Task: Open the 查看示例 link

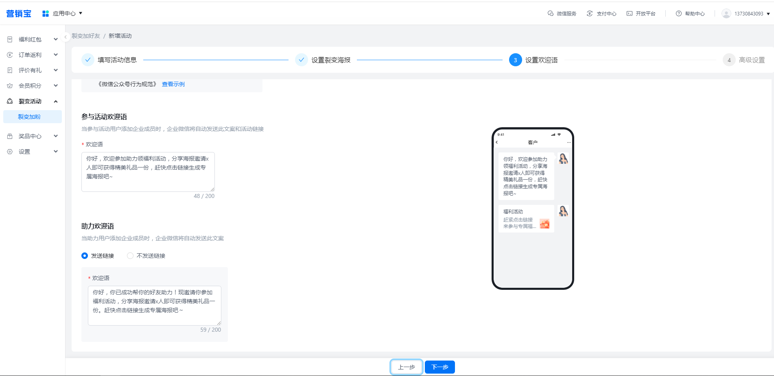Action: pyautogui.click(x=173, y=84)
